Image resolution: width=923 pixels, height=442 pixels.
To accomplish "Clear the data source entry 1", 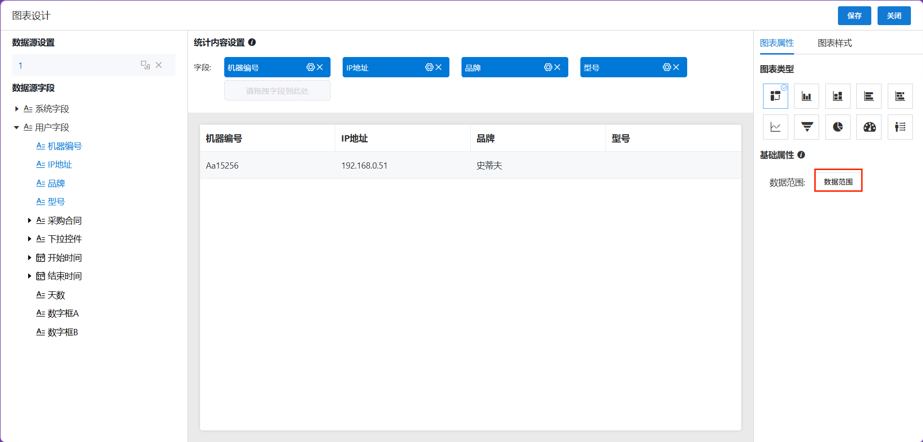I will 159,65.
